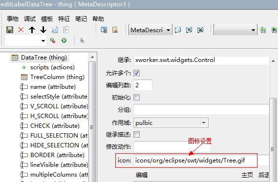Click the monitor with cursor toolbar icon
The width and height of the screenshot is (278, 182).
click(x=104, y=30)
